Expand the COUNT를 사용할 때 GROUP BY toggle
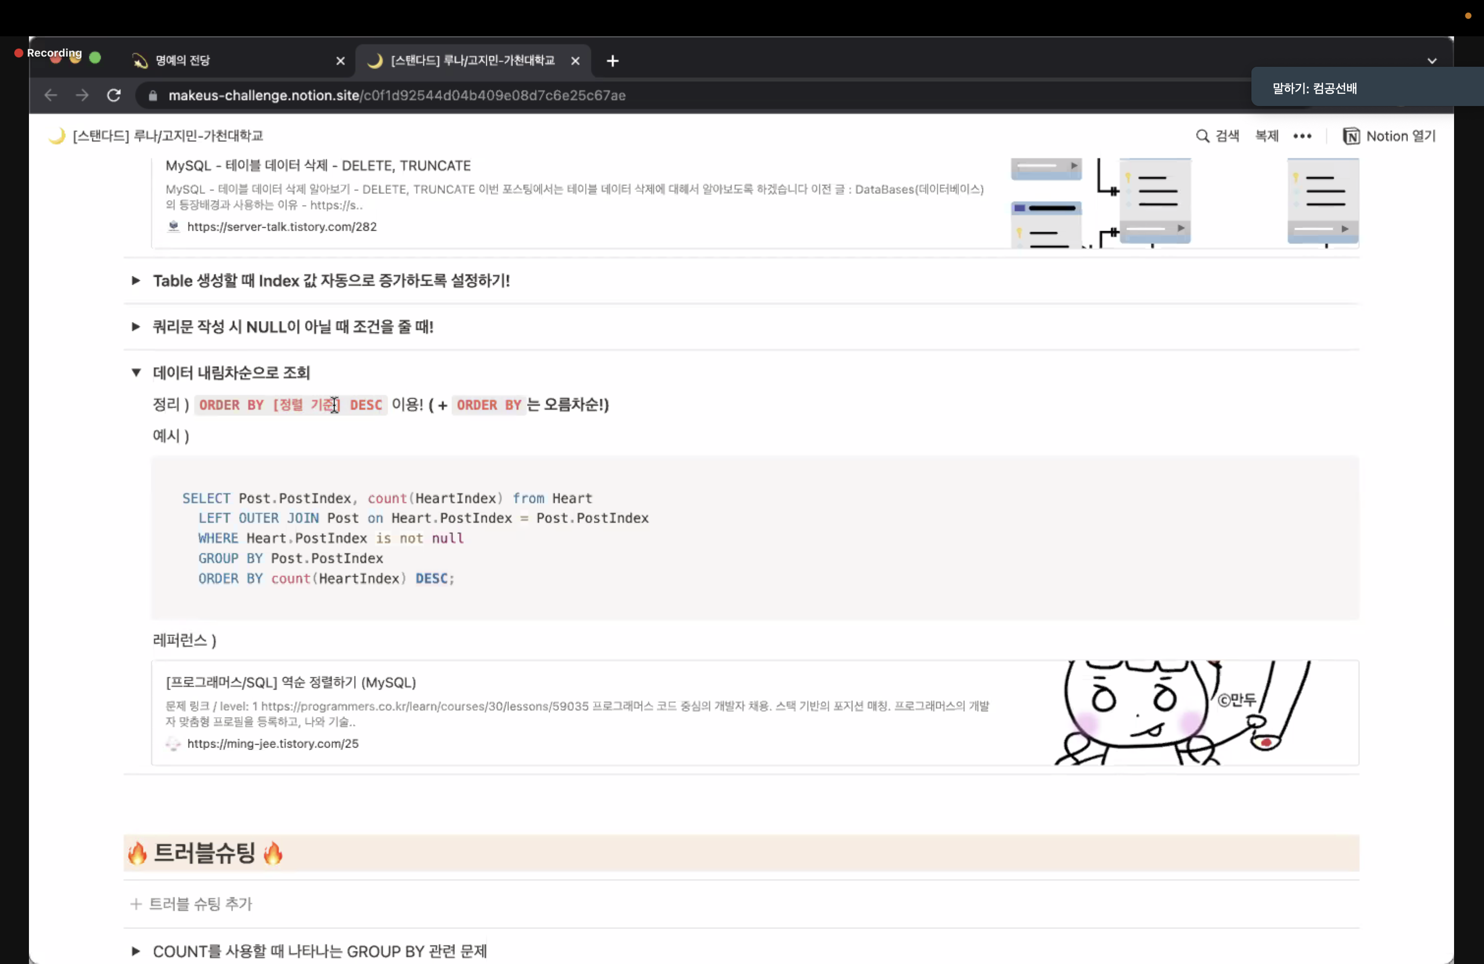Screen dimensions: 1484x964 click(x=136, y=952)
